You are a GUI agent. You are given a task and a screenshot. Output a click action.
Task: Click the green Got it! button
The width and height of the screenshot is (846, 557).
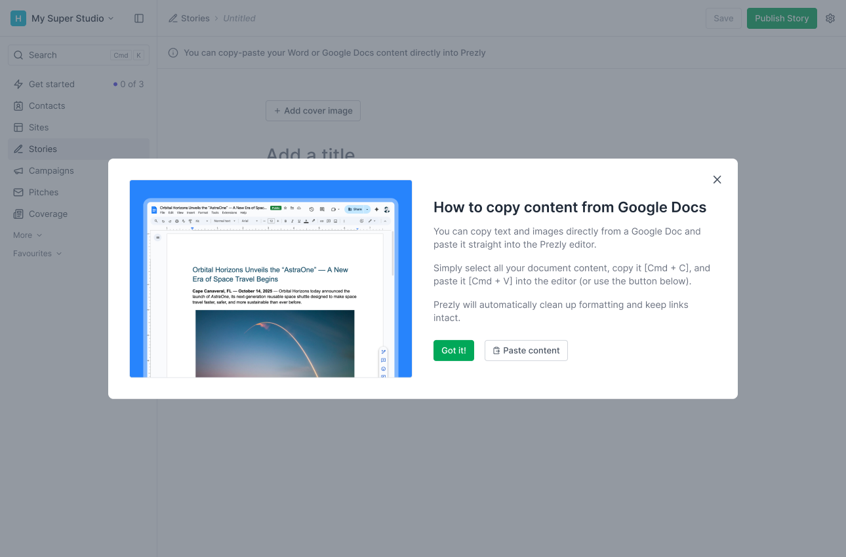click(453, 351)
